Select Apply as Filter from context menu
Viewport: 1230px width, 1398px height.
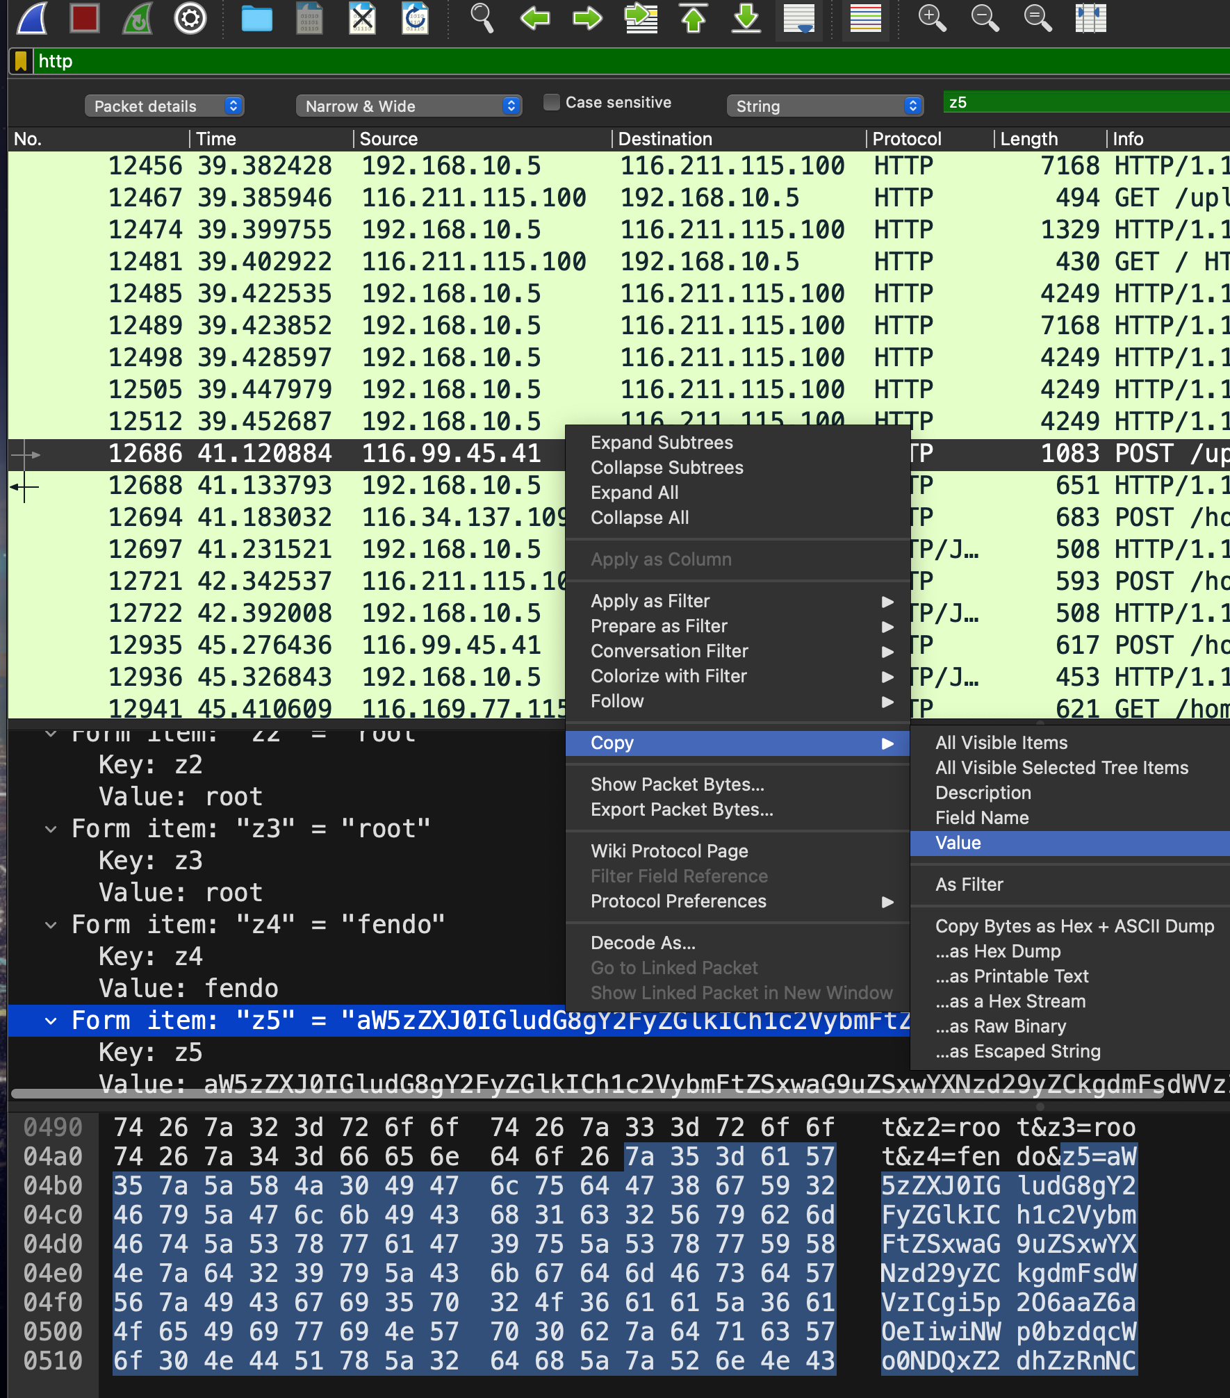[x=650, y=601]
